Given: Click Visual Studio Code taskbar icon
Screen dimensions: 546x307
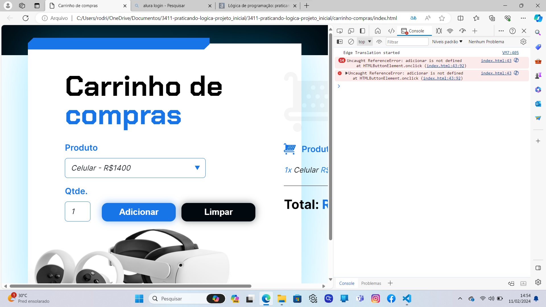Looking at the screenshot, I should point(406,298).
